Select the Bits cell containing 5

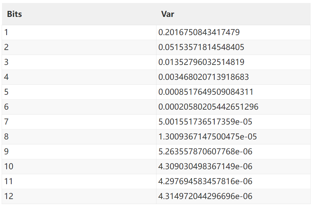(6, 92)
